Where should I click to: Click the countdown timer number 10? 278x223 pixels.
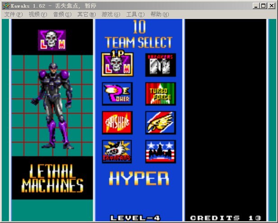139,27
